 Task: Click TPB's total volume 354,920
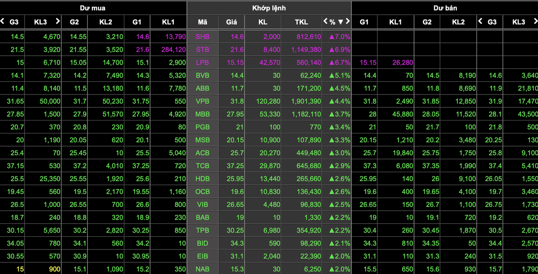tap(308, 230)
